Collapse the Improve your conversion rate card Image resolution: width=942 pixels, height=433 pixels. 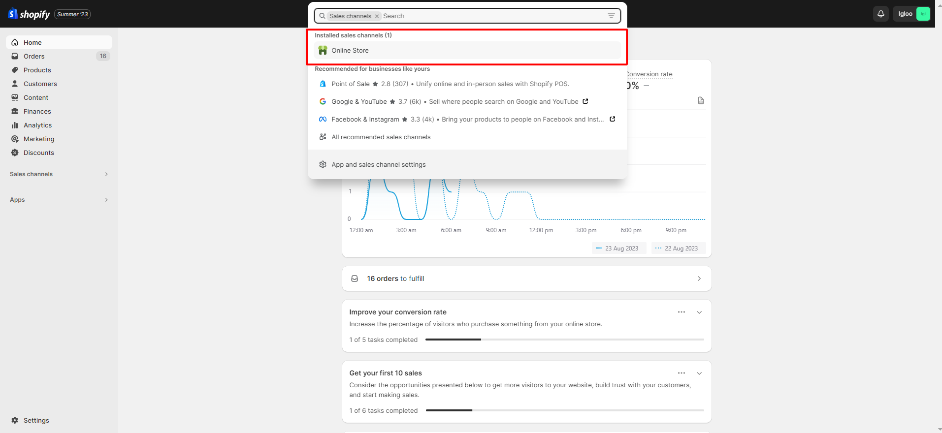(x=699, y=312)
